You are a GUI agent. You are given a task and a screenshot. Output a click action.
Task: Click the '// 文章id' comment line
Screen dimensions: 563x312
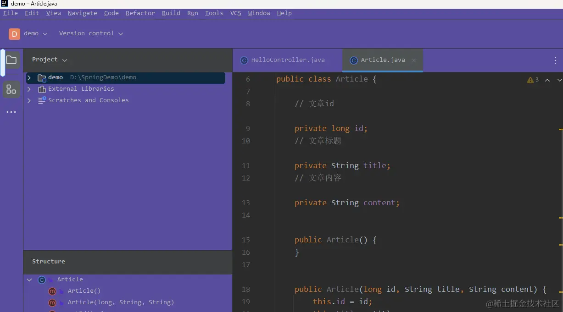coord(314,104)
